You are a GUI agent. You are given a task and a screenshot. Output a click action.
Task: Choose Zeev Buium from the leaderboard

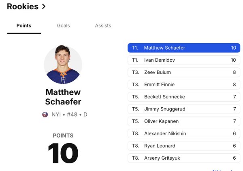(184, 73)
